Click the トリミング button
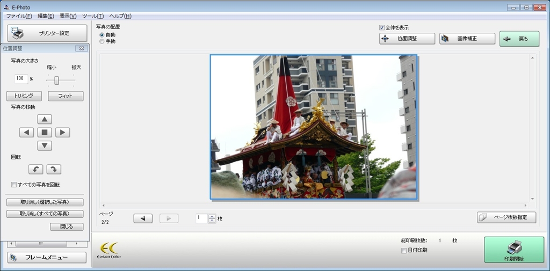The height and width of the screenshot is (271, 550). pos(24,96)
